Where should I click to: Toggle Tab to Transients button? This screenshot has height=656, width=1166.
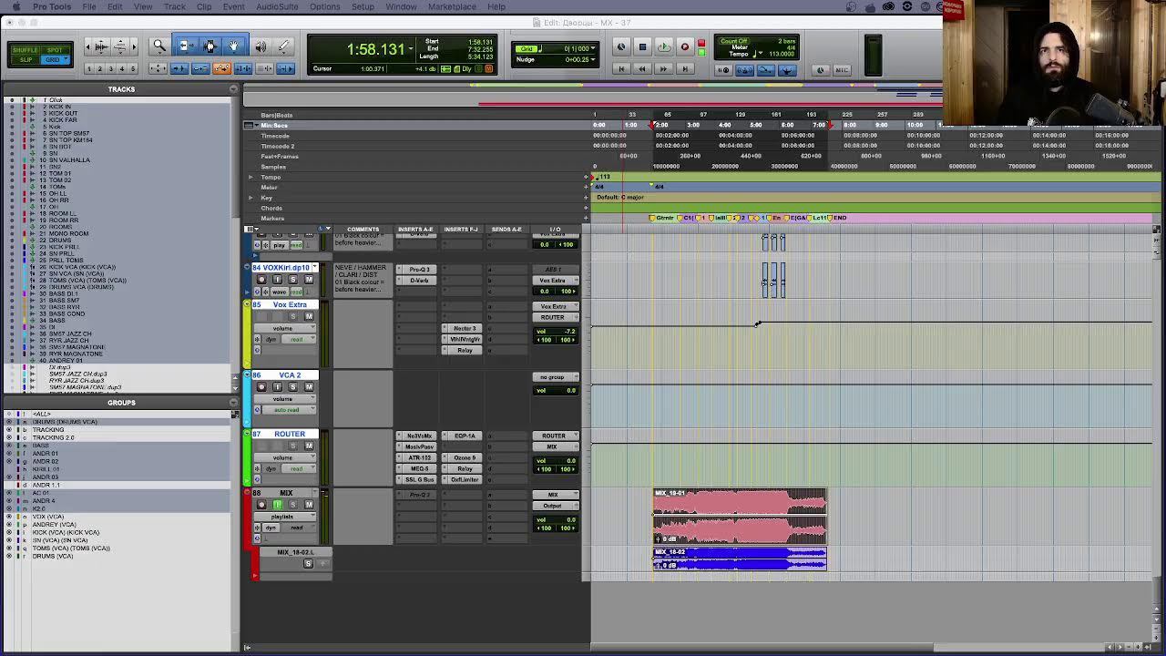pyautogui.click(x=179, y=69)
